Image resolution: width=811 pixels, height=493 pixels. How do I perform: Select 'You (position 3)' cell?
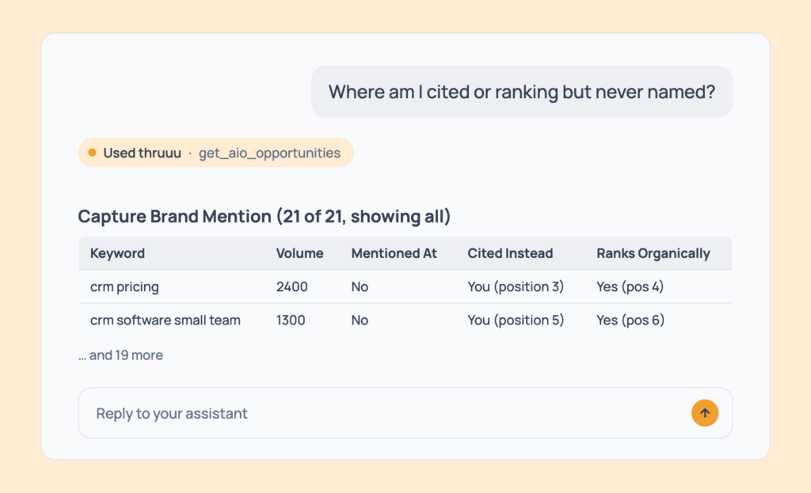[x=516, y=286]
